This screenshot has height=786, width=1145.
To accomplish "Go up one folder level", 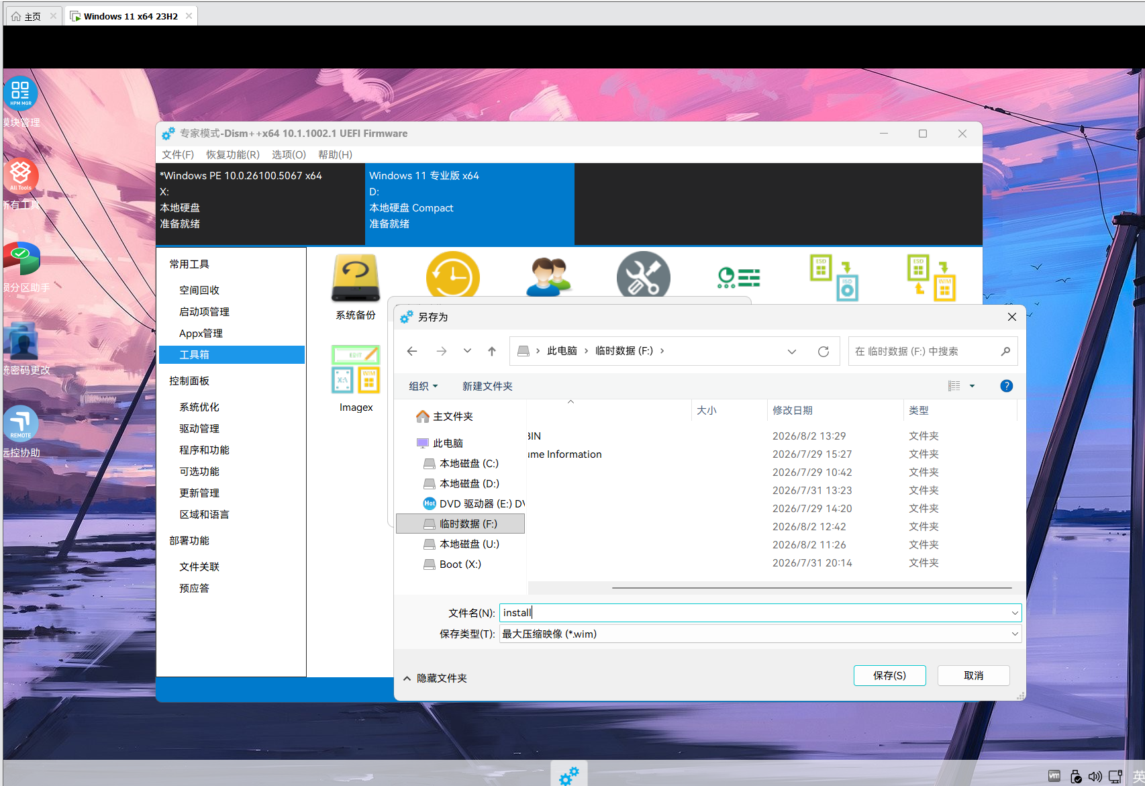I will (492, 351).
